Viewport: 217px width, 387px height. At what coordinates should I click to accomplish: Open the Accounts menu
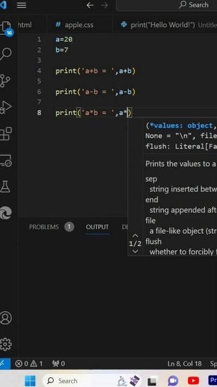5,318
